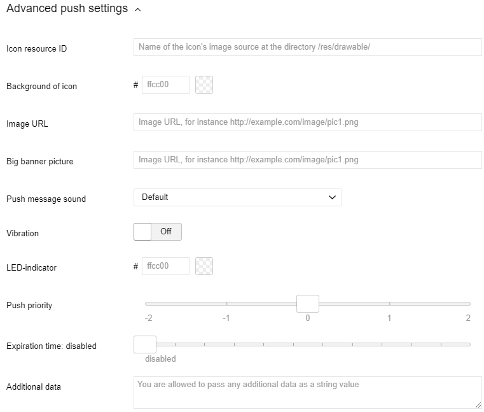
Task: Click the Advanced push settings heading
Action: click(67, 10)
